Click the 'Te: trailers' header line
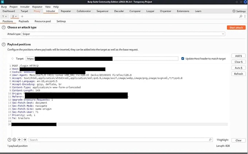 coord(21,118)
